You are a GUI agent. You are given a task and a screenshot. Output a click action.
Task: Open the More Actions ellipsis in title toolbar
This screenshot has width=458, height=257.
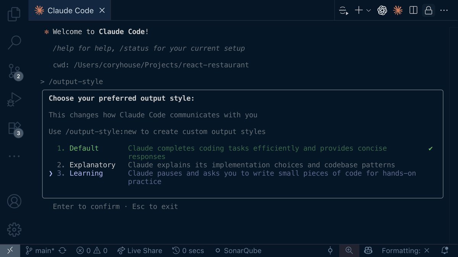(x=444, y=10)
